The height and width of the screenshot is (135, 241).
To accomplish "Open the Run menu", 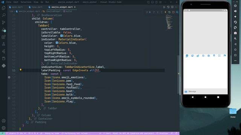I will 47,2.
